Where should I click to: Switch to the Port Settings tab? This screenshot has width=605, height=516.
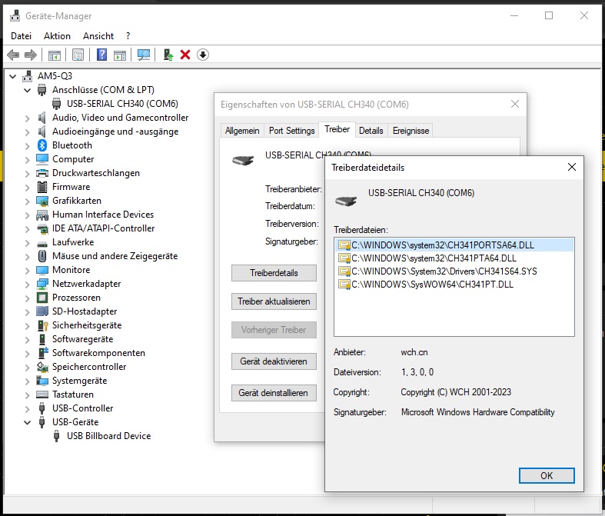291,131
